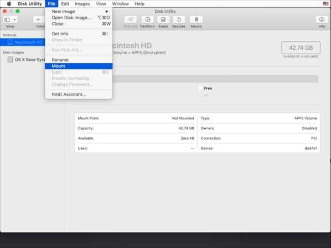Click the Owners Disabled value

[309, 128]
